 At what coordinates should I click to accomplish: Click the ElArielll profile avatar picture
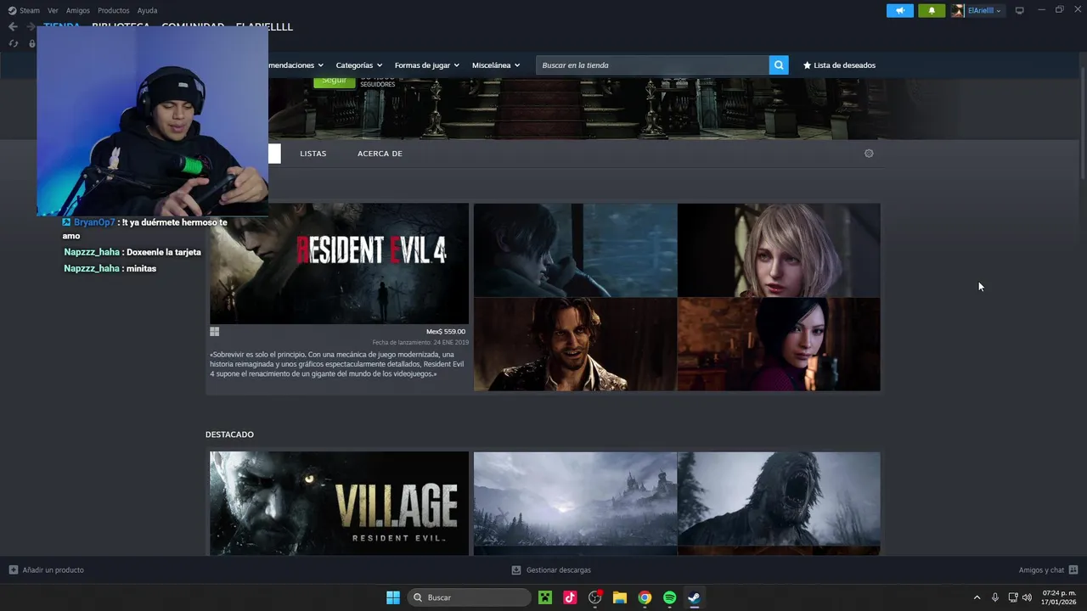coord(958,10)
